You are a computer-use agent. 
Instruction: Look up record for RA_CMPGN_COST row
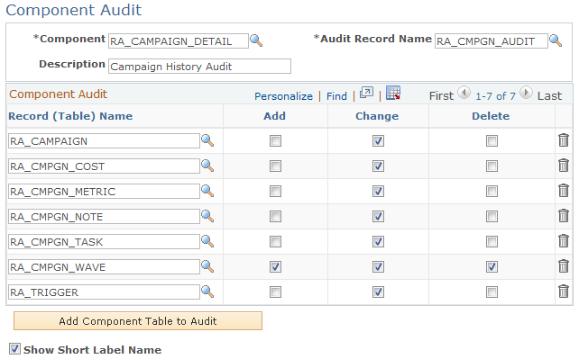point(207,166)
